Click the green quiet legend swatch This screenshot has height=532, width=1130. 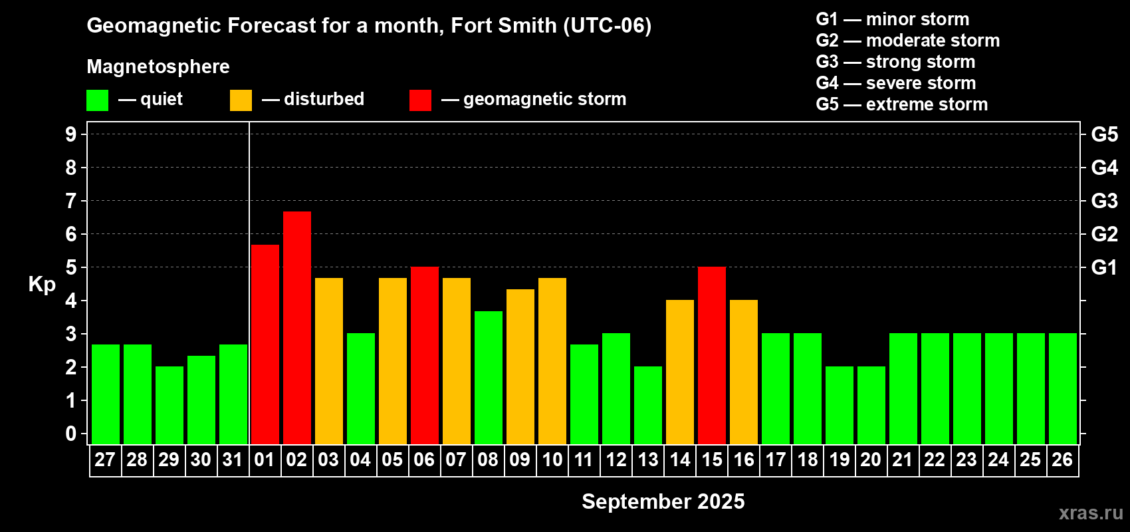[x=97, y=100]
